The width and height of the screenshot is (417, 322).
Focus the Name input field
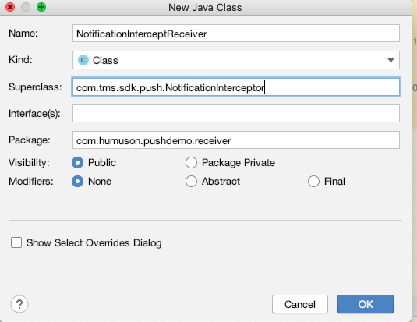[236, 34]
